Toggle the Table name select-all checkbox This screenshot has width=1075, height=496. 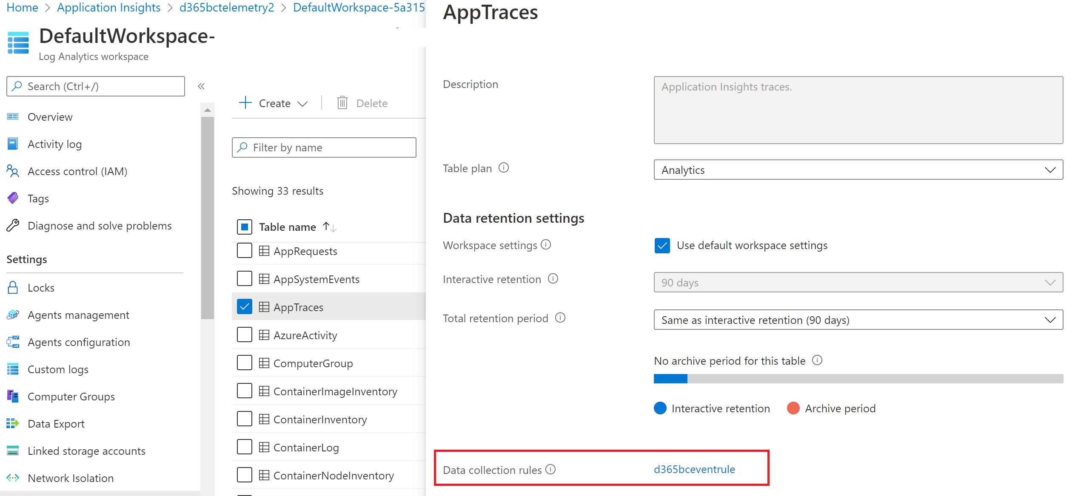point(244,227)
